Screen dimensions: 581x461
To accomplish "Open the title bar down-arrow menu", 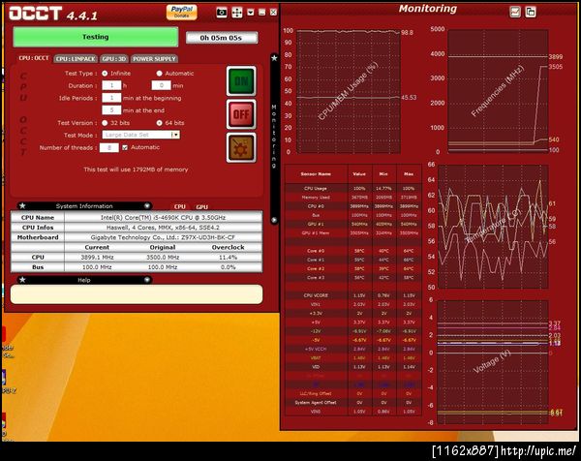I will click(x=251, y=13).
